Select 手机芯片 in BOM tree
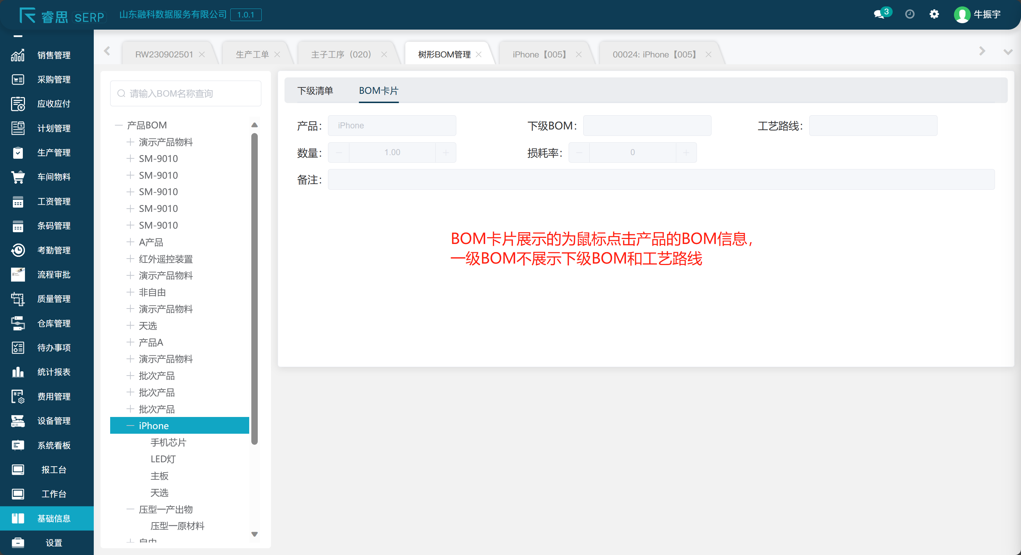The width and height of the screenshot is (1021, 555). (168, 442)
